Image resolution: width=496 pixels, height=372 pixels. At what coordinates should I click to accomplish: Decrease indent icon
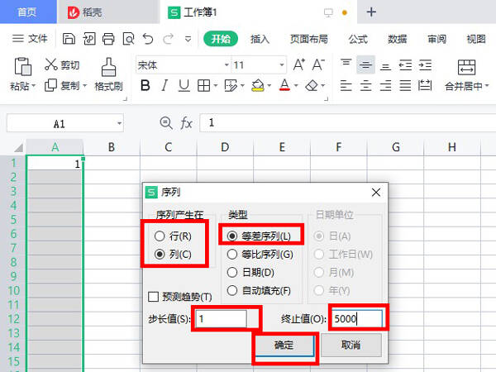click(405, 64)
